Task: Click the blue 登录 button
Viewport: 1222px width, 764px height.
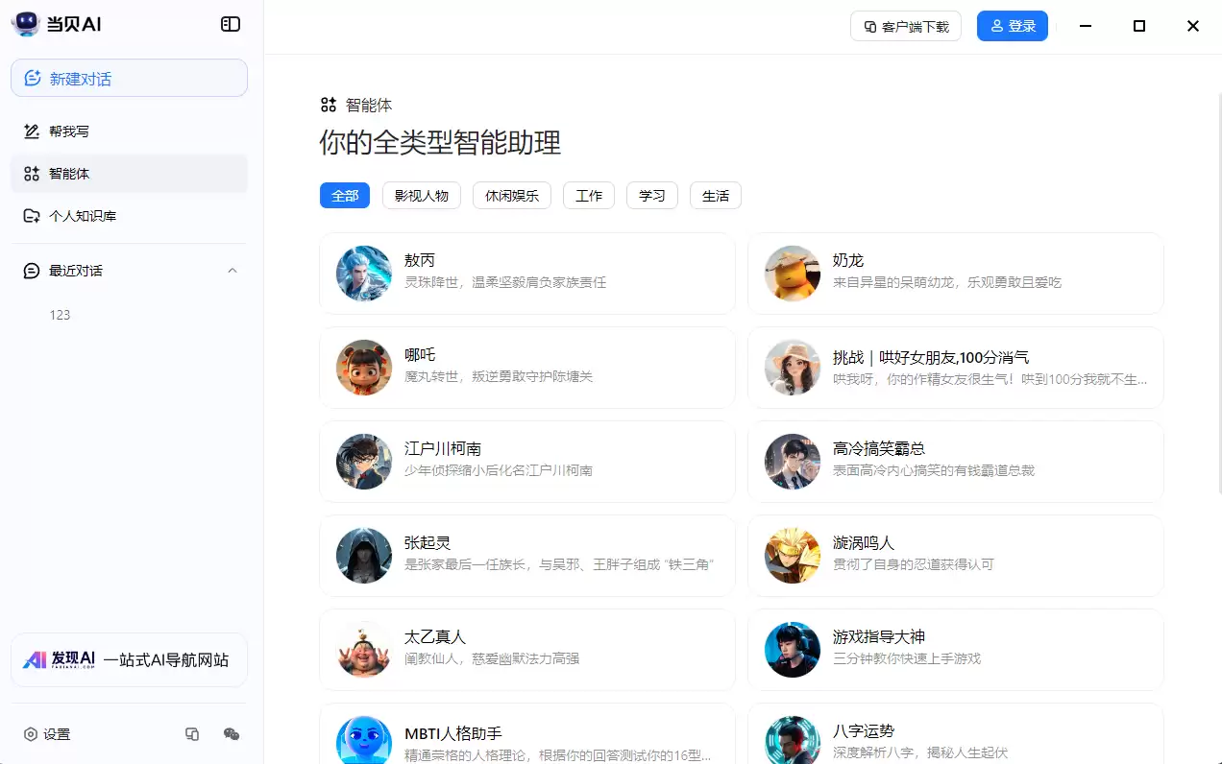Action: pos(1012,26)
